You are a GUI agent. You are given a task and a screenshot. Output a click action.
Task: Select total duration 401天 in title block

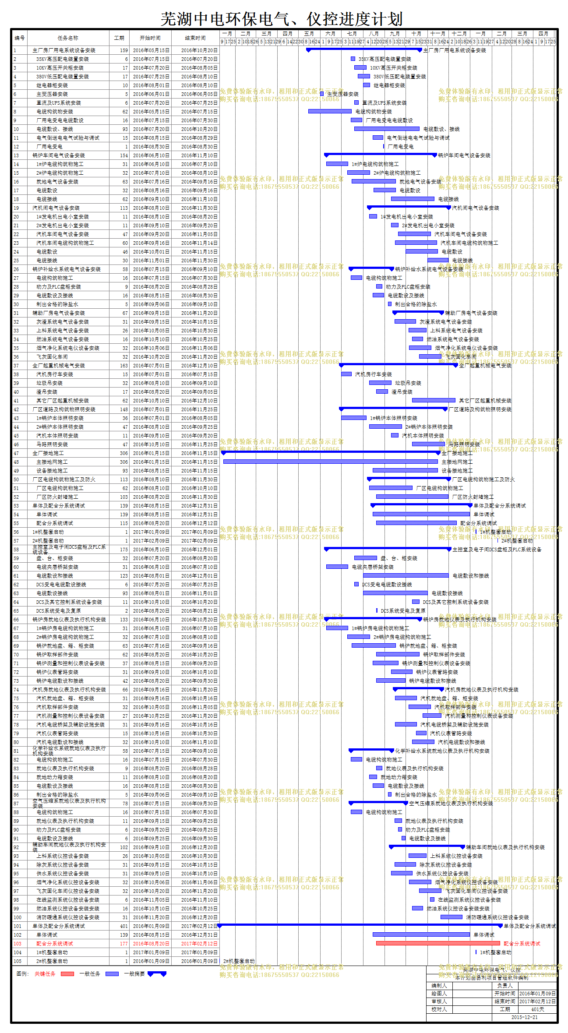tap(537, 1009)
